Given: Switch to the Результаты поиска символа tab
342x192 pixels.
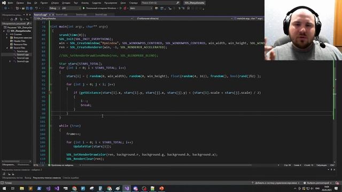Looking at the screenshot, I should coord(47,178).
